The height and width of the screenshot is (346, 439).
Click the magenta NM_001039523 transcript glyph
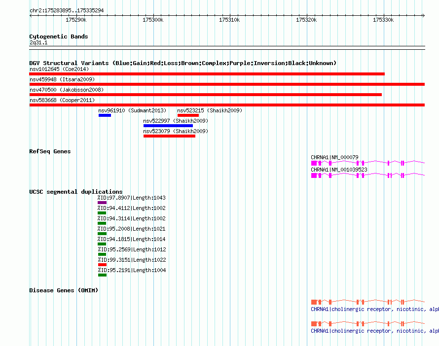[x=368, y=175]
